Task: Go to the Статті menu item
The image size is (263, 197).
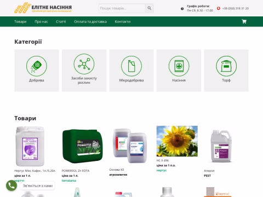Action: tap(61, 21)
